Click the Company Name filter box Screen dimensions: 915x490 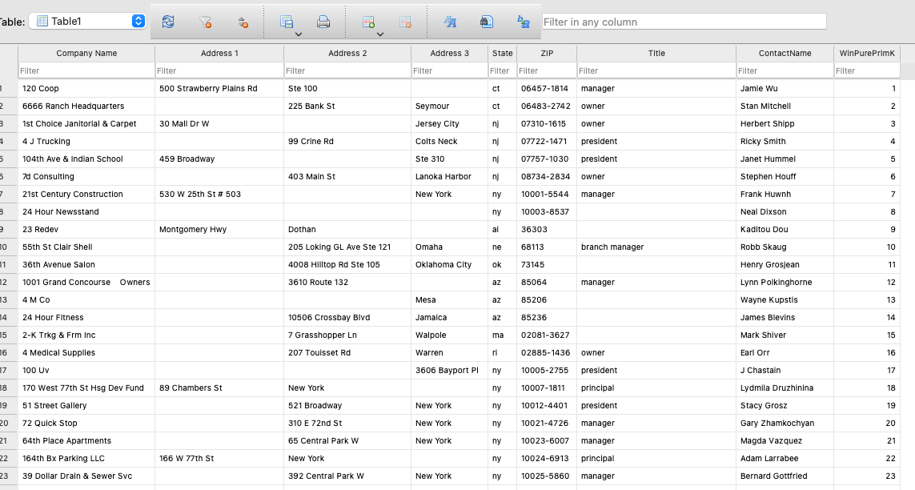(86, 70)
